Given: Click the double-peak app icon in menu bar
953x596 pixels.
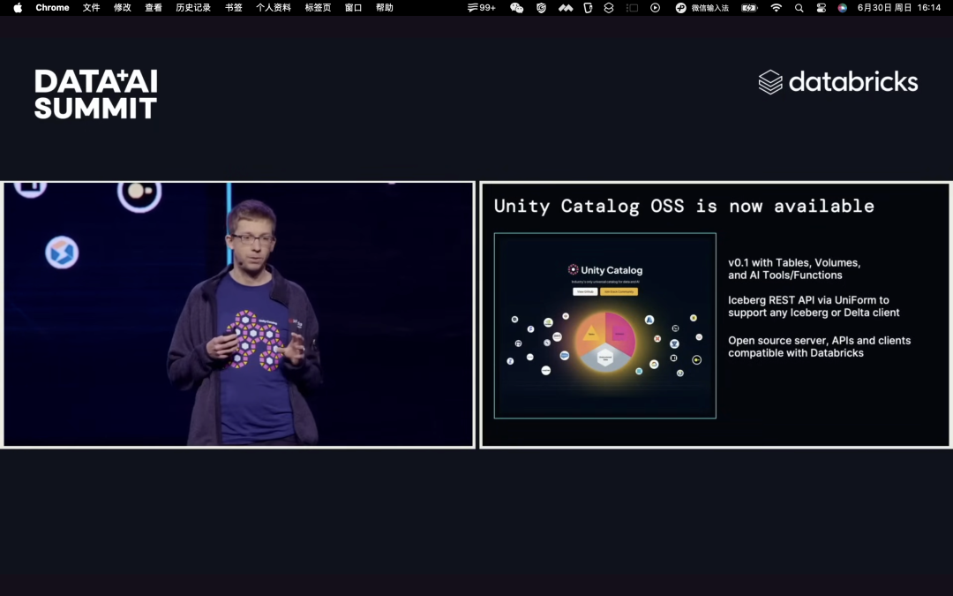Looking at the screenshot, I should [566, 8].
